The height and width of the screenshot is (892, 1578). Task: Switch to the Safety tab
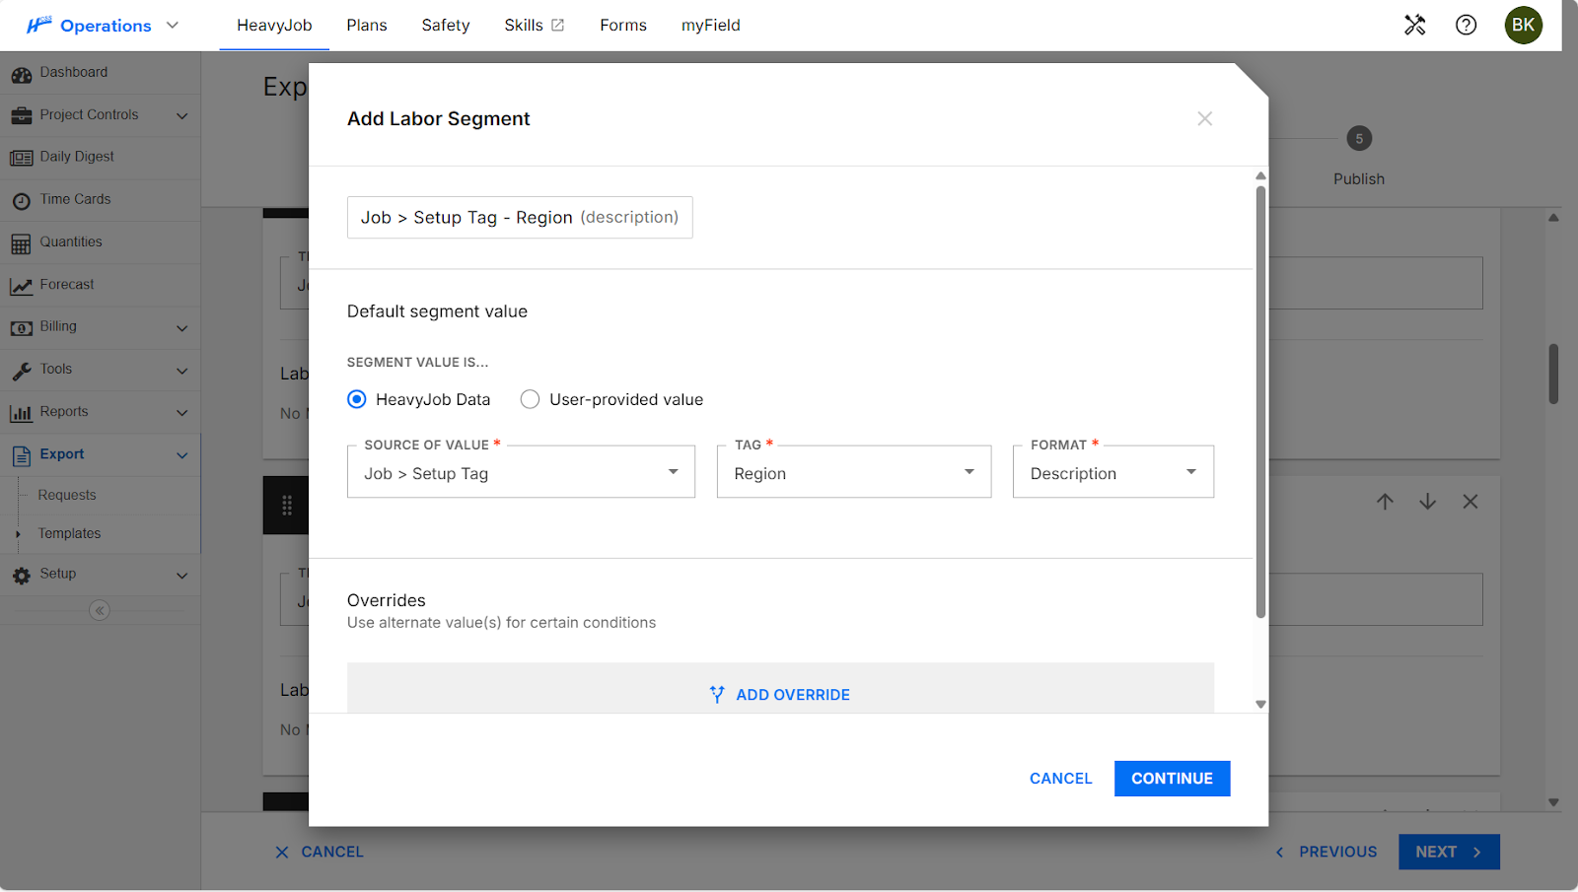coord(445,25)
